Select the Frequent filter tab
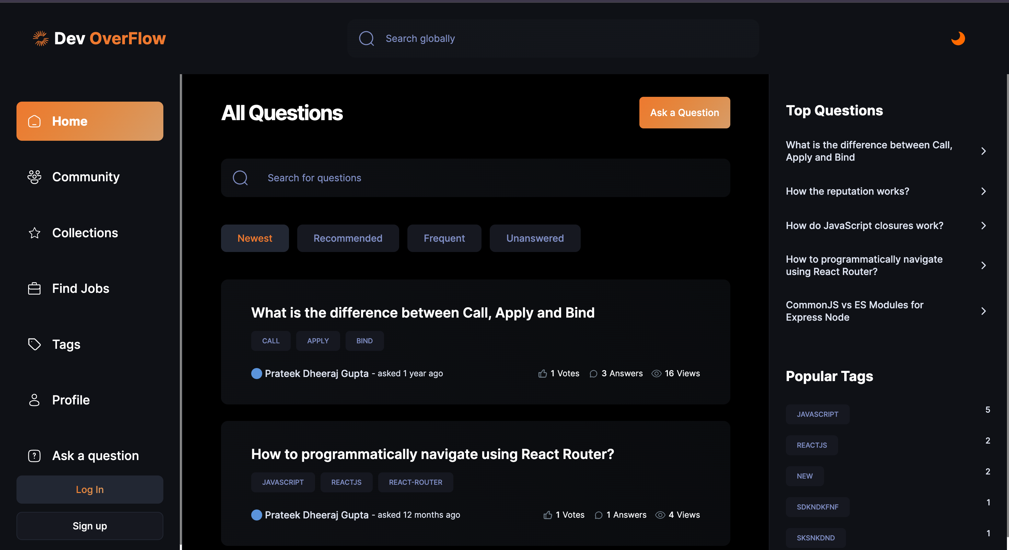1009x550 pixels. (x=444, y=238)
